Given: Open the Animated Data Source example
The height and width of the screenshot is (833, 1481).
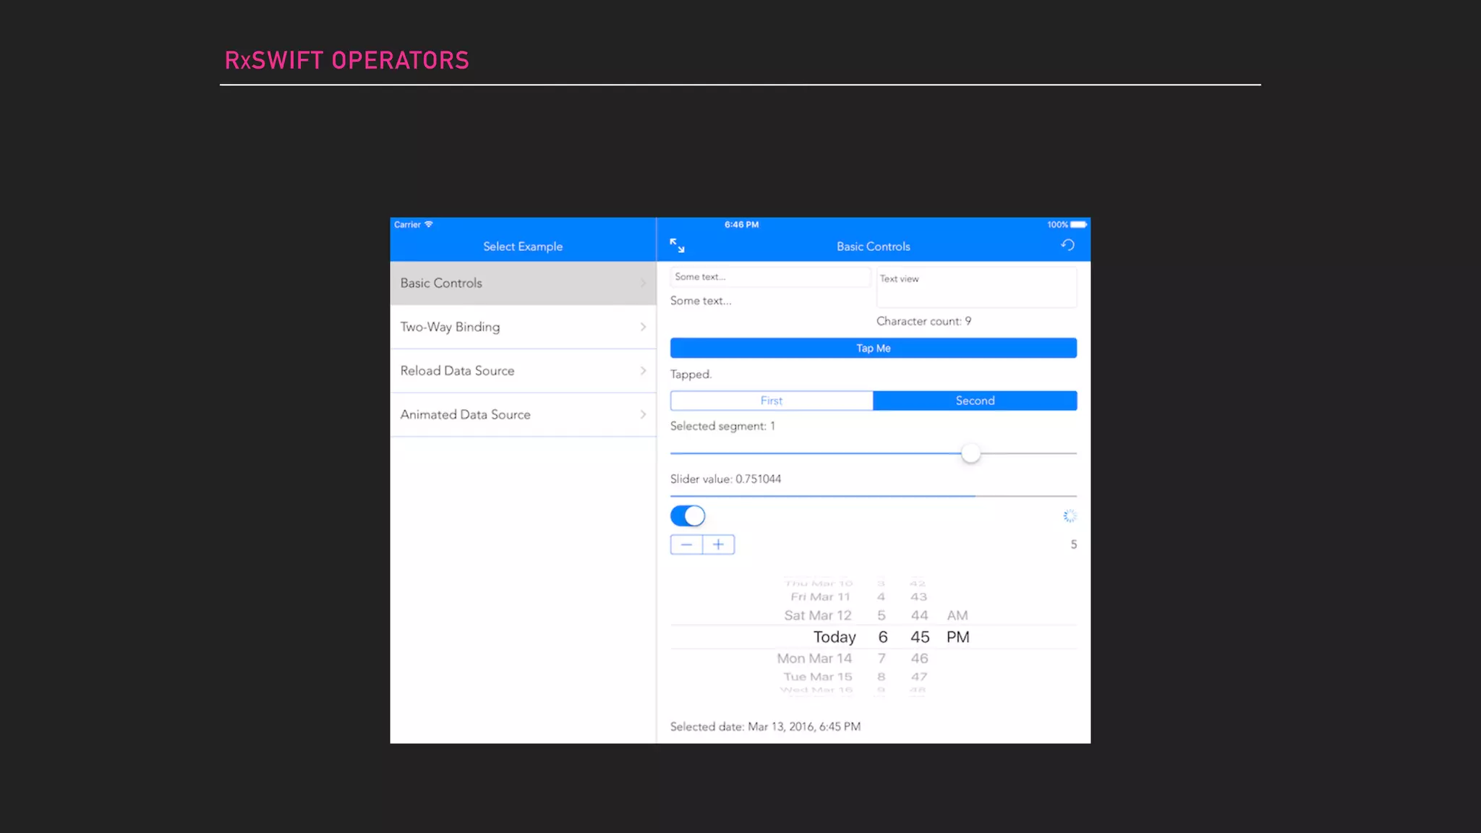Looking at the screenshot, I should [466, 414].
